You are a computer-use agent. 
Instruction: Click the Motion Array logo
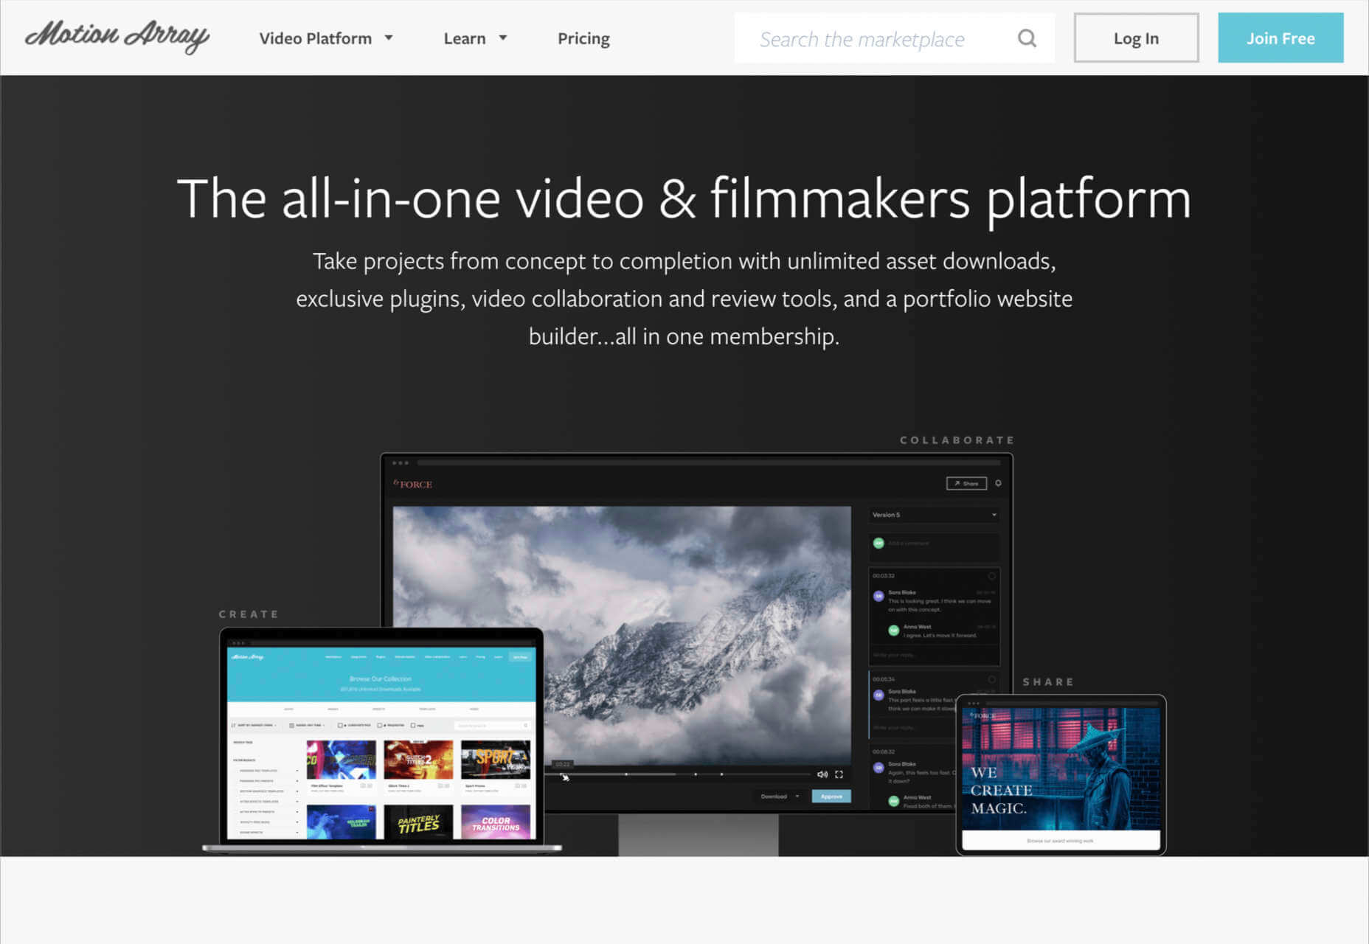(117, 37)
